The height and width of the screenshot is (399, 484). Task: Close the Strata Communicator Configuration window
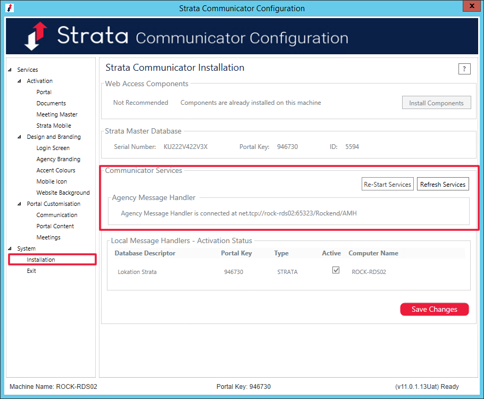tap(472, 6)
